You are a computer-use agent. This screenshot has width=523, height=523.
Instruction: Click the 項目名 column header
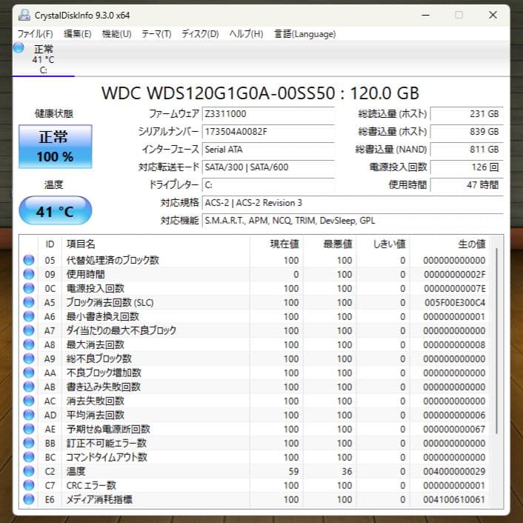point(156,244)
